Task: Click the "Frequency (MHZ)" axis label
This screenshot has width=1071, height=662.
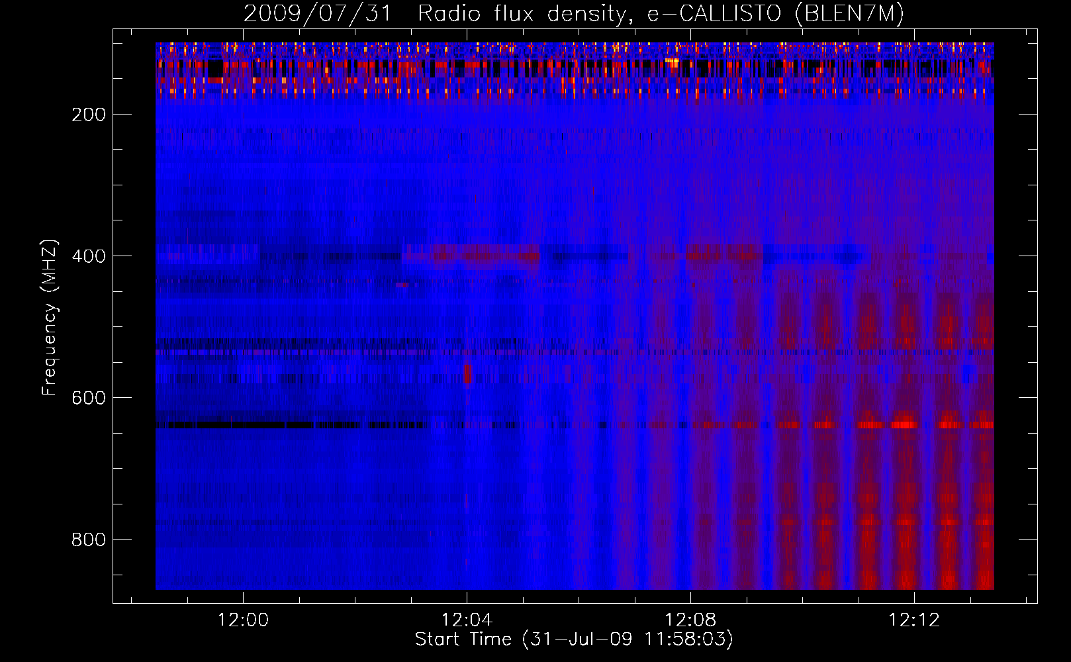Action: point(50,317)
